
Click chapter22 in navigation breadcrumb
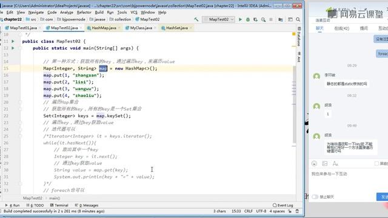tap(12, 19)
